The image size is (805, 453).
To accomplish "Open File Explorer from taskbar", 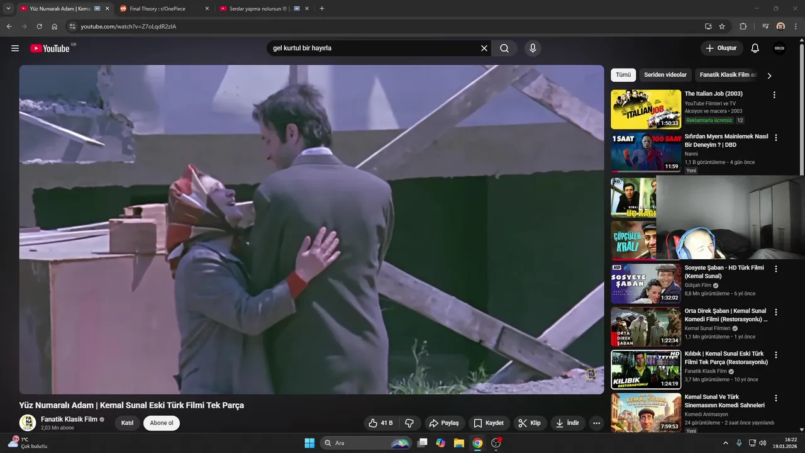I will (459, 443).
